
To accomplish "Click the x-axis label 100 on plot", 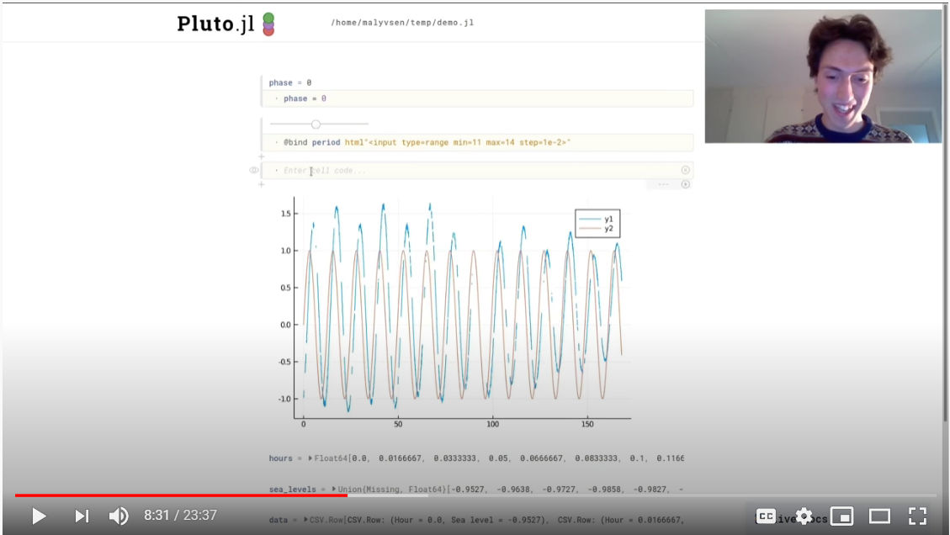I will coord(492,424).
